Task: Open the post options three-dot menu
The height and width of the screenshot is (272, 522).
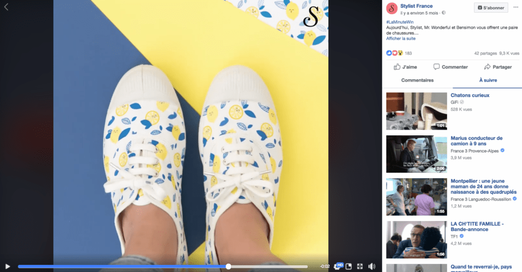Action: click(516, 7)
